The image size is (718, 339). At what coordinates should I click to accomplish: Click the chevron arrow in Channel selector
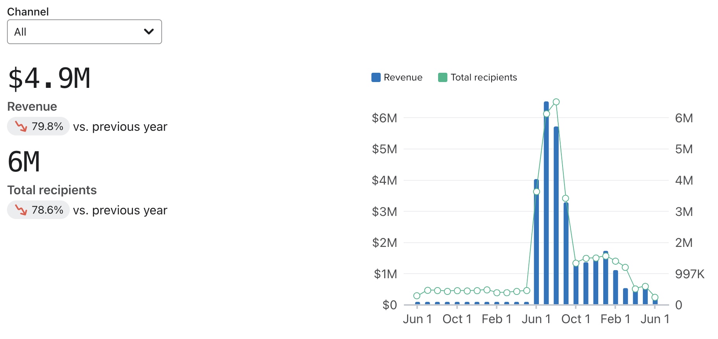coord(149,32)
